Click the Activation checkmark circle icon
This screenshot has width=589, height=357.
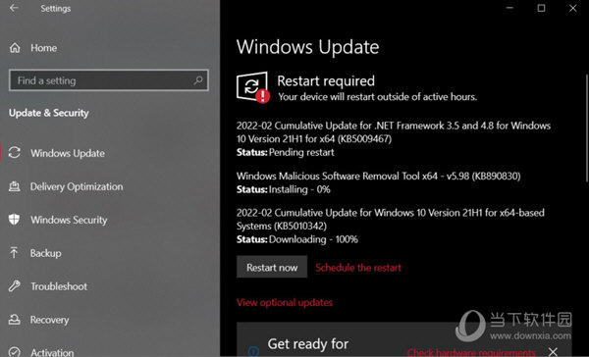(15, 352)
